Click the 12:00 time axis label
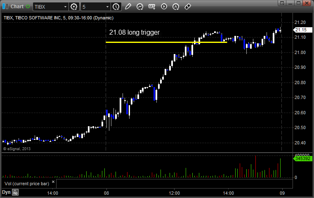314x198 pixels. point(174,193)
